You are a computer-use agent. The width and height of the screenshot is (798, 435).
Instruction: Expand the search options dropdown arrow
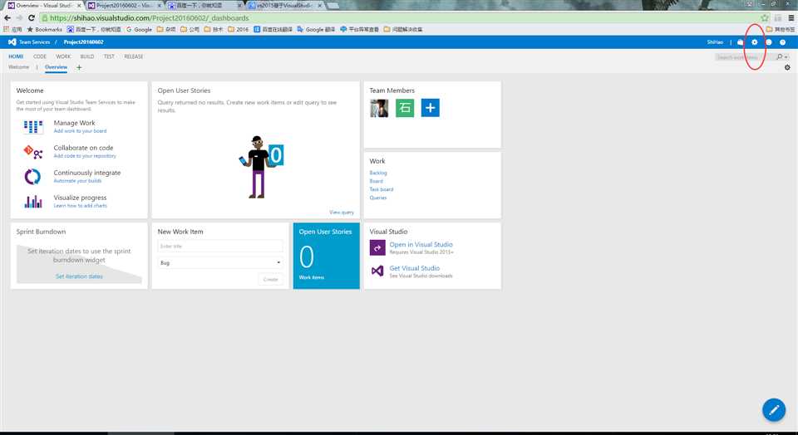786,57
